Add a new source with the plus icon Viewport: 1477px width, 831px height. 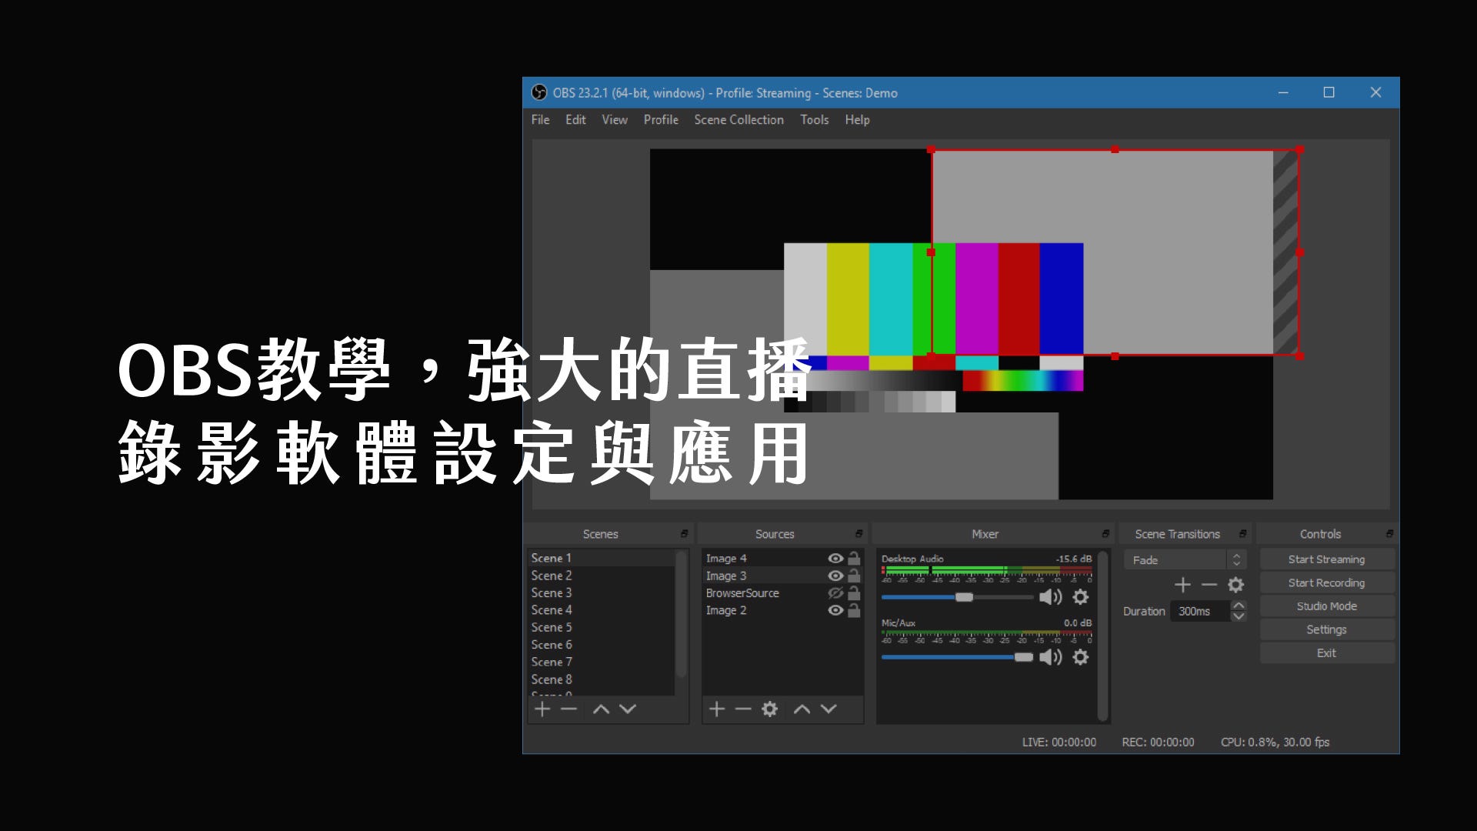717,709
